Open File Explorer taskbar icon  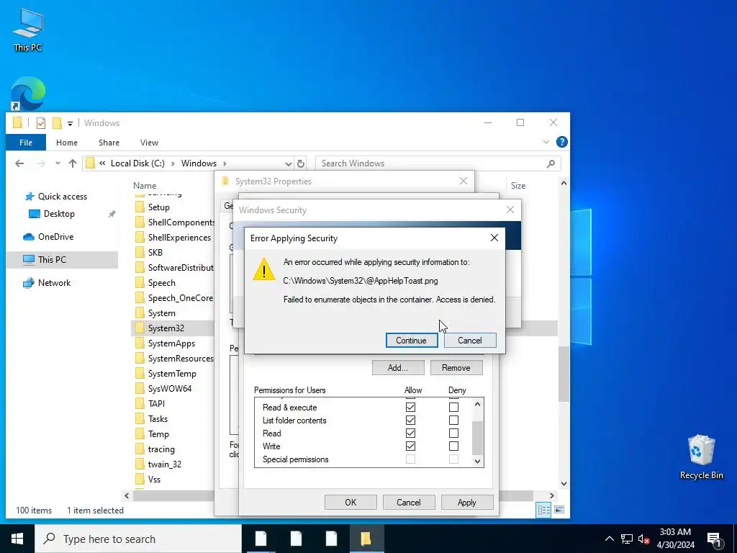(x=366, y=539)
